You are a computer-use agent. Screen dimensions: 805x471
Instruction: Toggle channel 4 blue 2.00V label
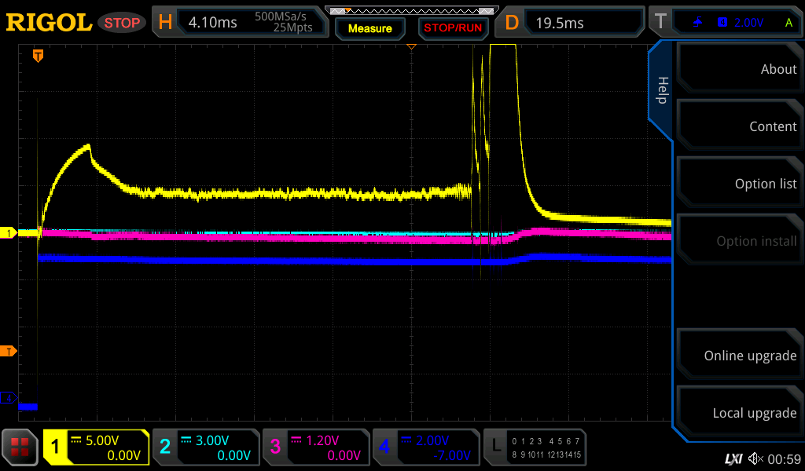pos(425,447)
